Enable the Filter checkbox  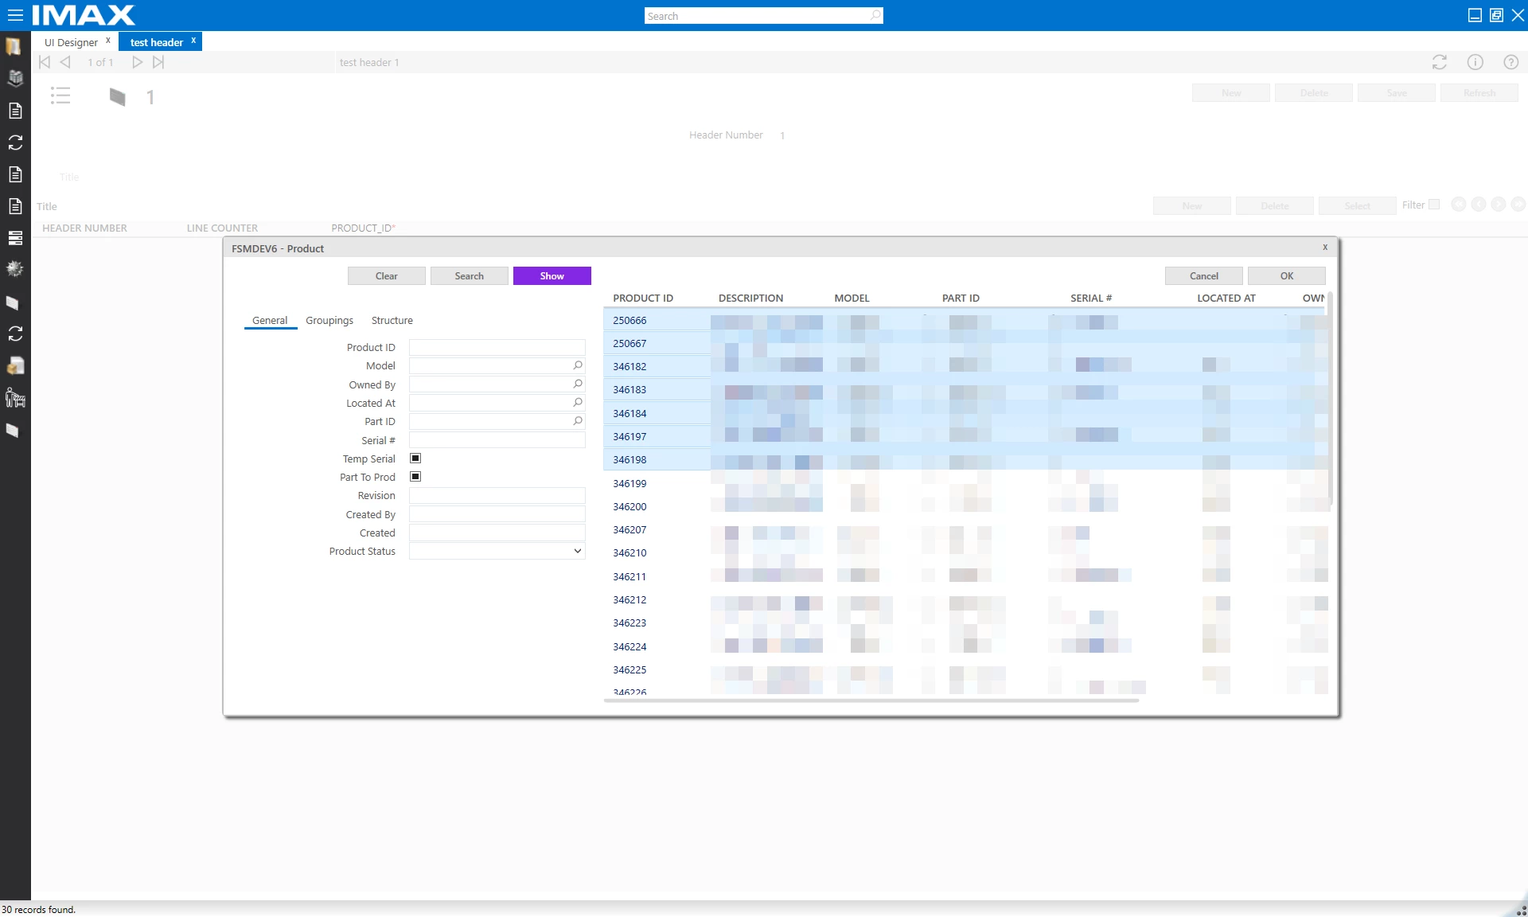coord(1434,205)
